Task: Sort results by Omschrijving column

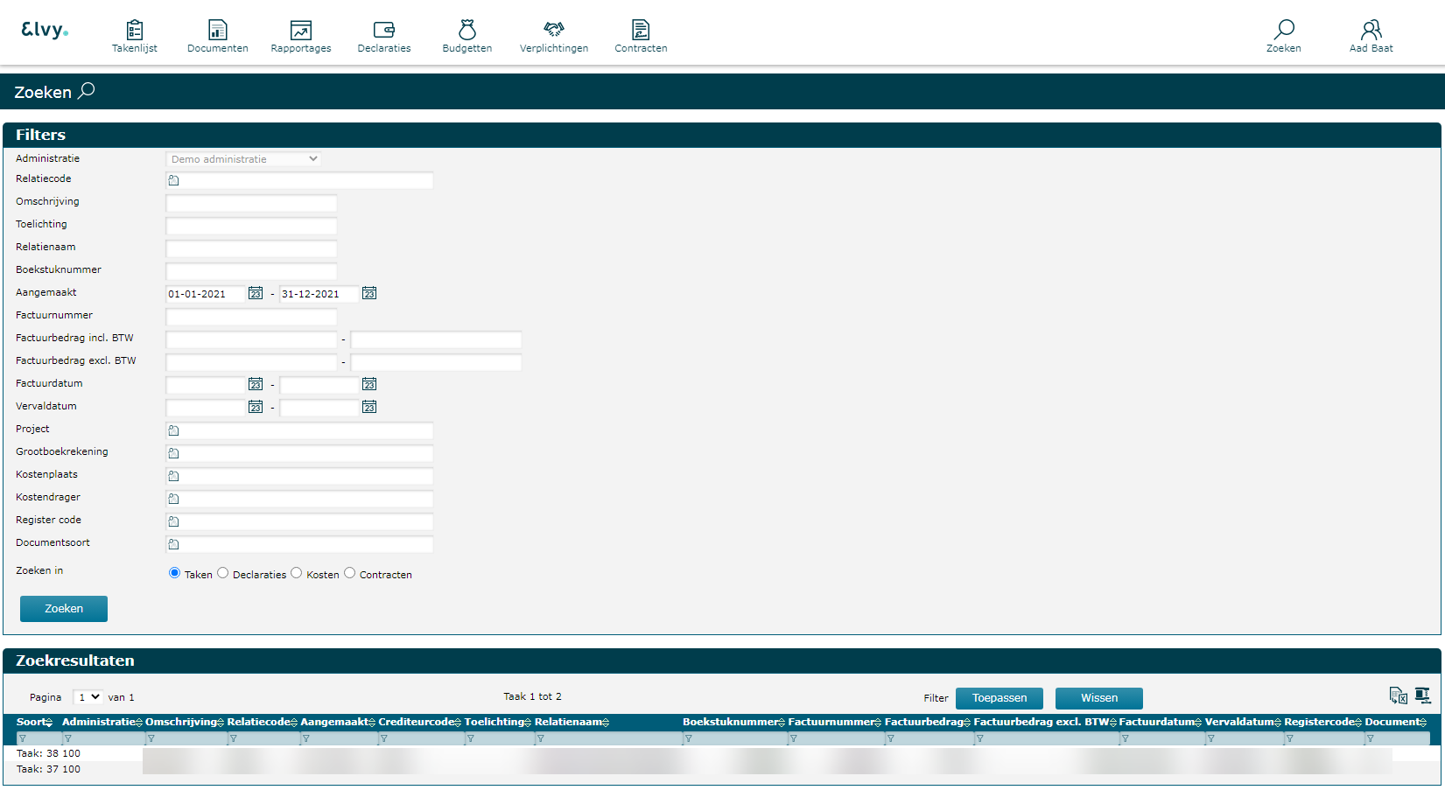Action: pos(184,722)
